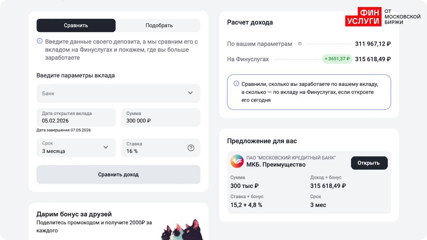The image size is (427, 240).
Task: Switch to the Сравнить tab
Action: pyautogui.click(x=76, y=25)
